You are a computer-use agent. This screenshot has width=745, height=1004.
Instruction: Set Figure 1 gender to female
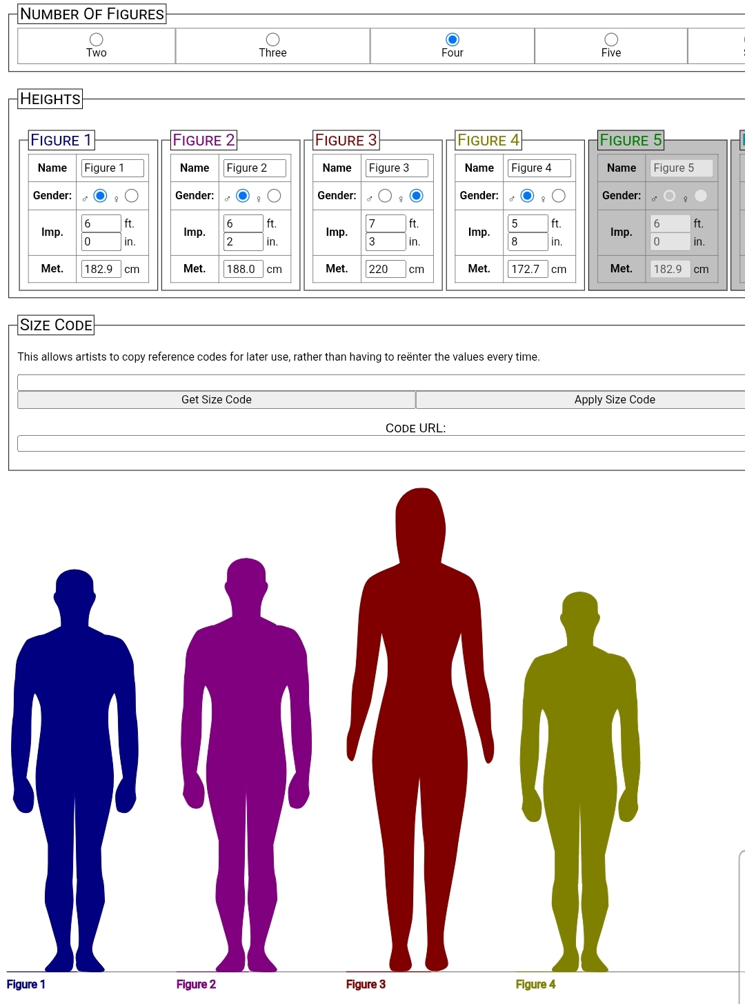[x=132, y=196]
